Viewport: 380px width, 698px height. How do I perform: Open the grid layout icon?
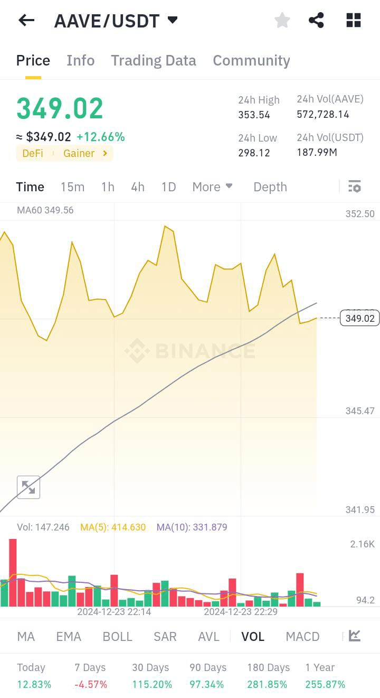click(x=353, y=21)
